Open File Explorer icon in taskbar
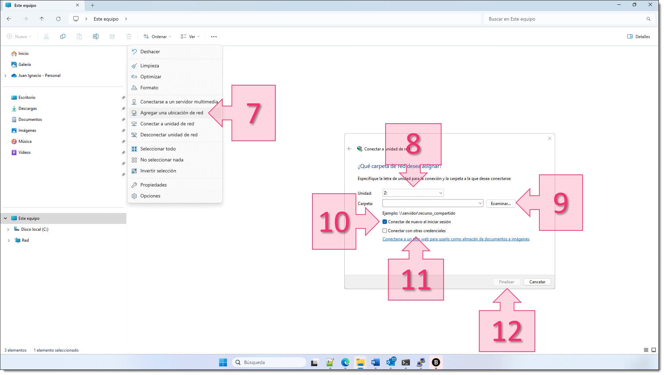This screenshot has height=375, width=664. coord(360,362)
